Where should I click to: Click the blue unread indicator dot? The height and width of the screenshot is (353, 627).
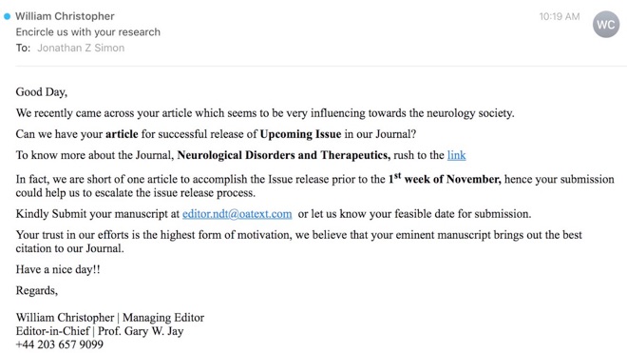pyautogui.click(x=7, y=16)
